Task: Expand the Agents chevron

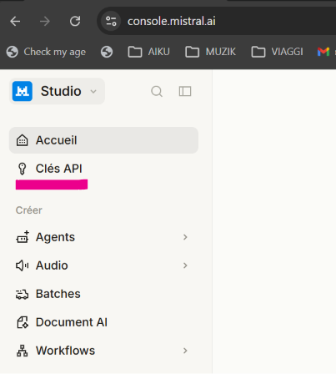Action: [185, 237]
